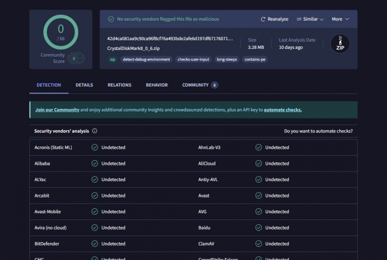Click the Acronis (Static ML) undetected checkmark icon
This screenshot has height=260, width=387.
[95, 148]
